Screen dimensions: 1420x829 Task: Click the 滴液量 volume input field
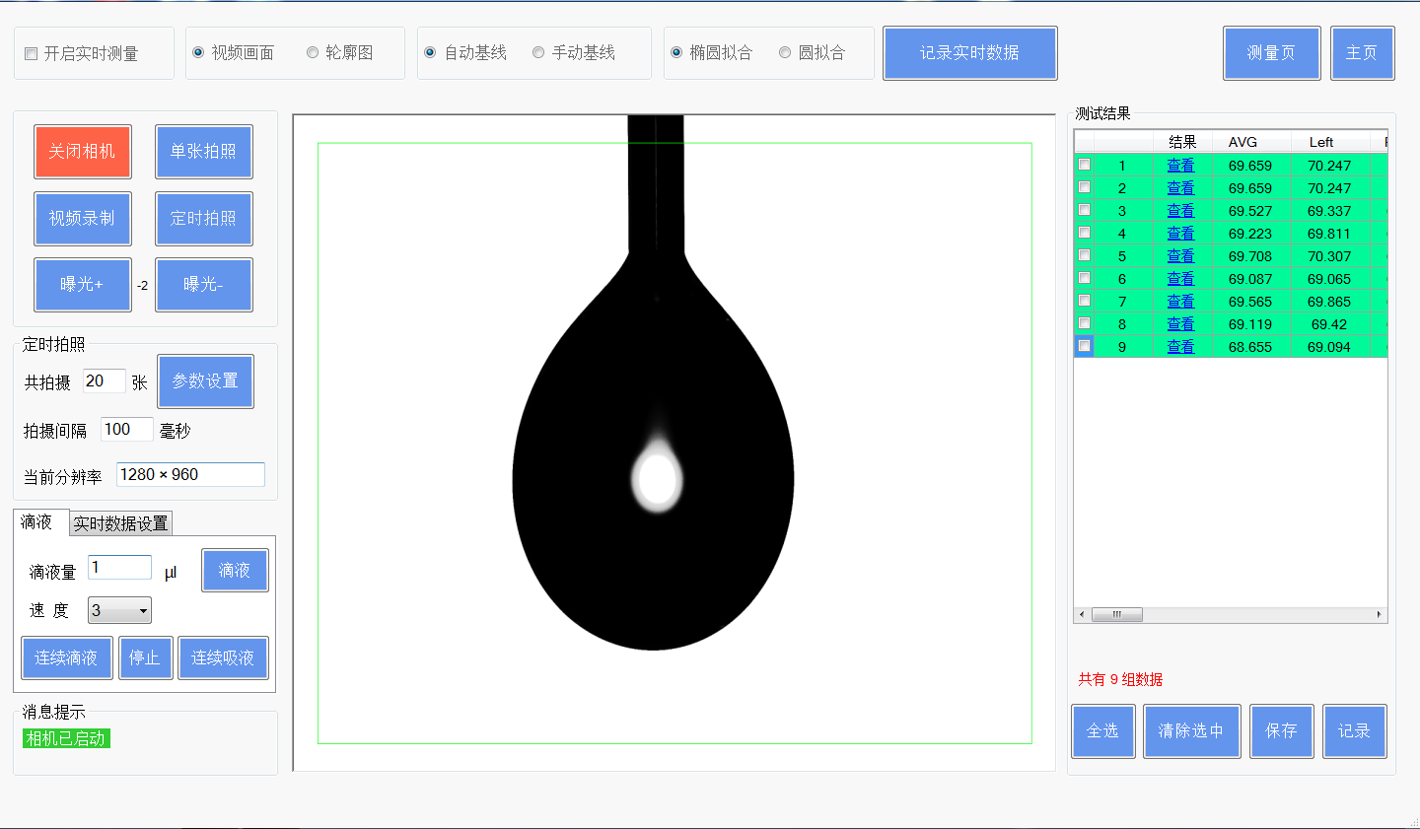[x=119, y=568]
